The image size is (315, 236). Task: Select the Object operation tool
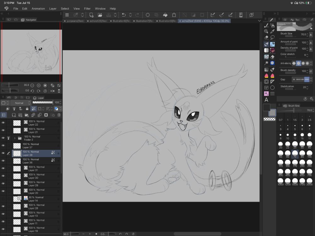(266, 31)
